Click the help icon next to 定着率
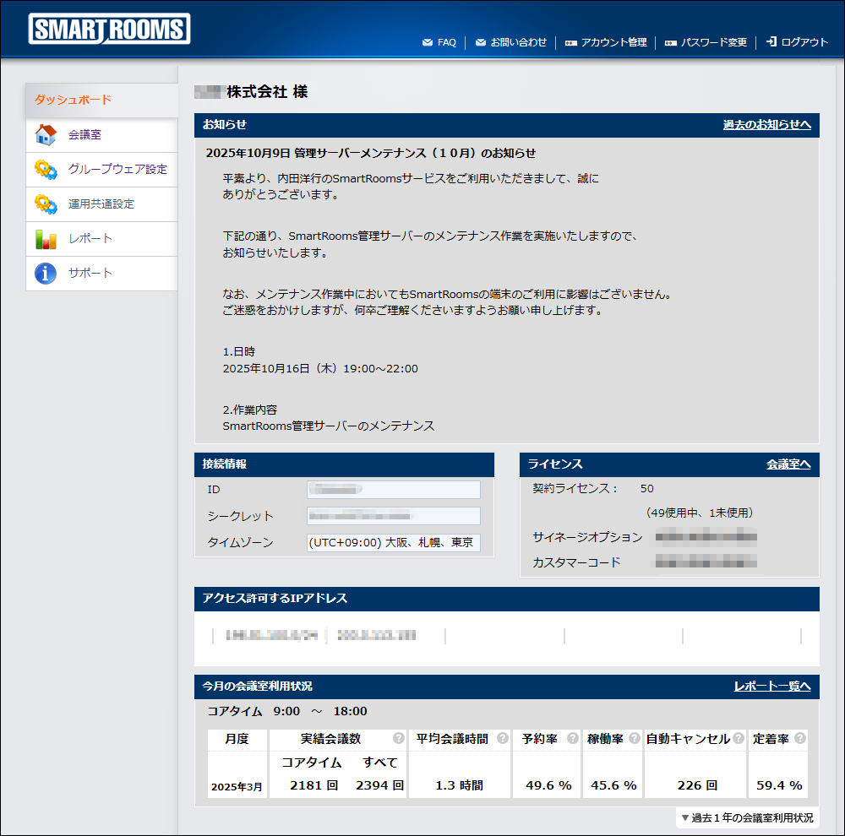This screenshot has height=836, width=845. (799, 739)
